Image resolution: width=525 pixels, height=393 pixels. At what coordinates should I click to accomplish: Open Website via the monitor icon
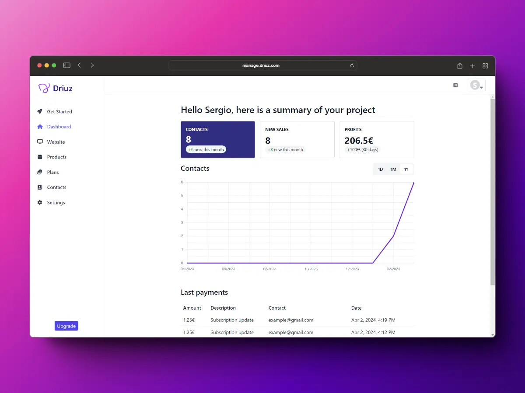click(40, 142)
